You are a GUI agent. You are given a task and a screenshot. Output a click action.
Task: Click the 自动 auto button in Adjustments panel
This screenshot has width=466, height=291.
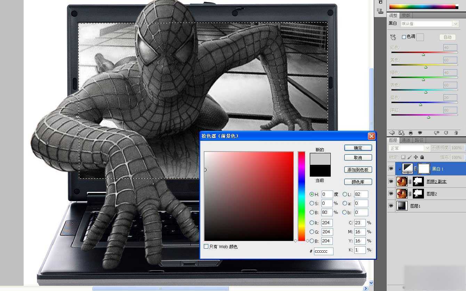coord(448,37)
